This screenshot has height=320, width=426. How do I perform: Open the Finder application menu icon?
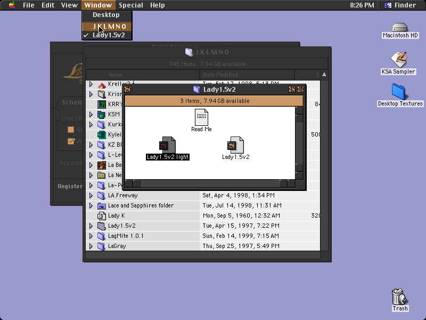[388, 5]
